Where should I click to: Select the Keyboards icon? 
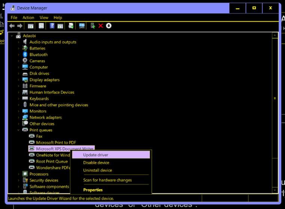[x=25, y=98]
